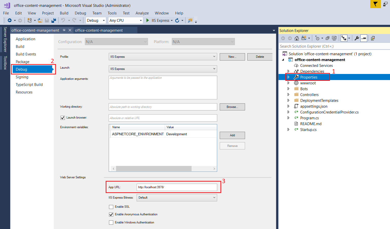This screenshot has height=229, width=390.
Task: Click the New... profile button
Action: pyautogui.click(x=232, y=57)
